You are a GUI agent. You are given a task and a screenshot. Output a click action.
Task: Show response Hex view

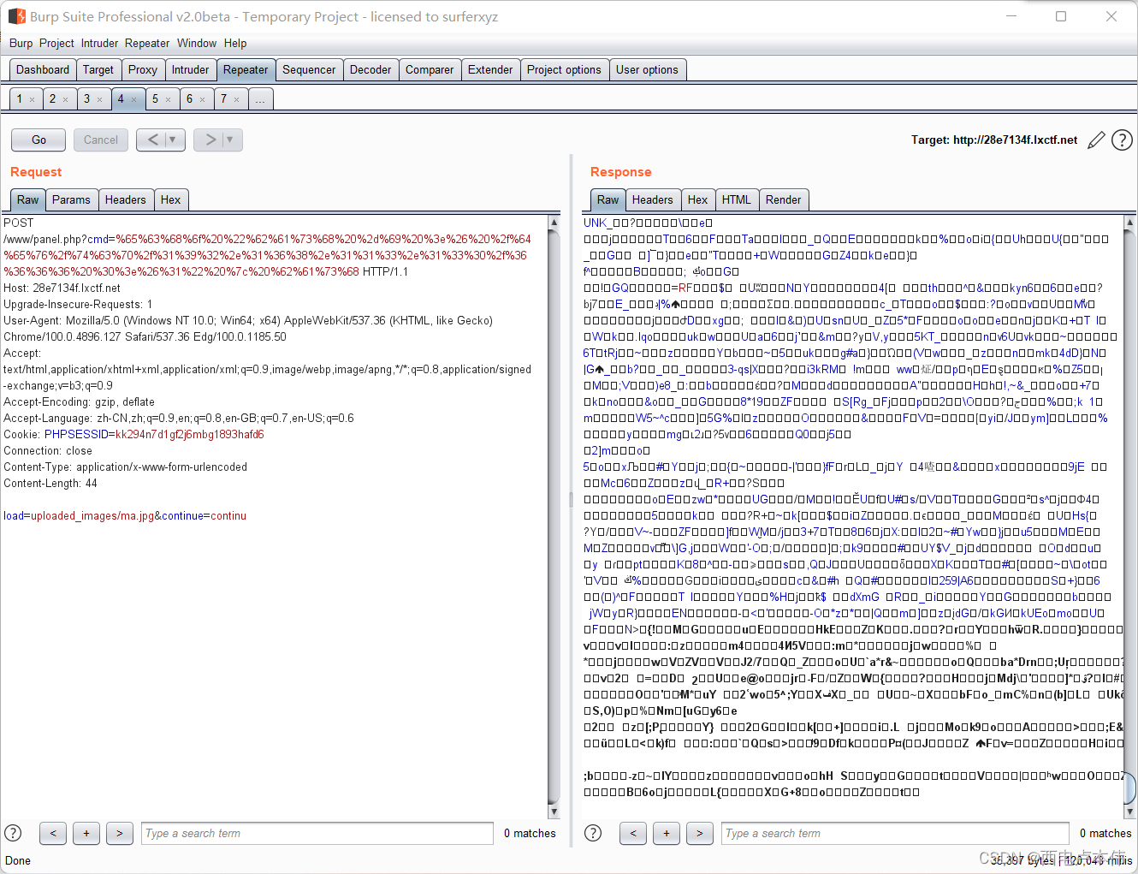click(698, 200)
